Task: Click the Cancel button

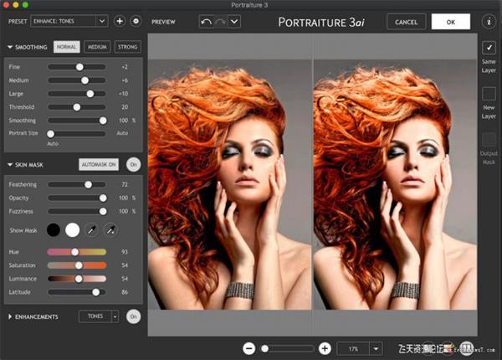Action: pyautogui.click(x=406, y=21)
